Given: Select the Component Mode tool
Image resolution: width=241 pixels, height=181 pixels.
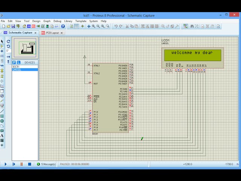Looking at the screenshot, I should pyautogui.click(x=2, y=46).
